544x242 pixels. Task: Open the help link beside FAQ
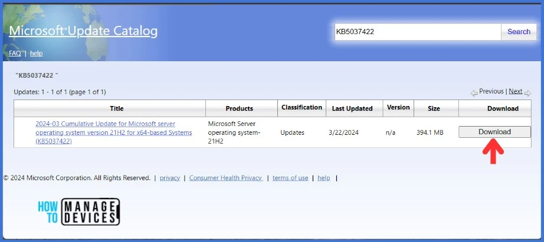37,54
